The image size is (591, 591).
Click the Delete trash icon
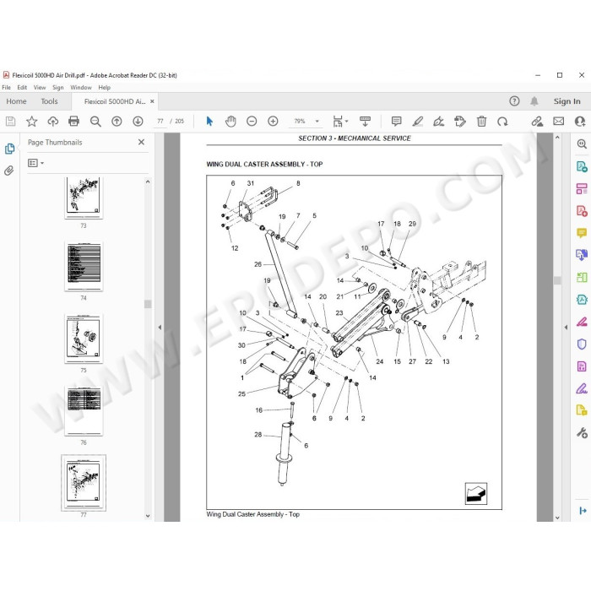pyautogui.click(x=481, y=122)
